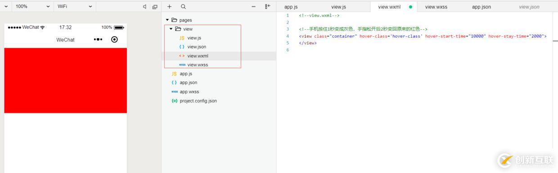Click the simulator circular close capsule button
The width and height of the screenshot is (558, 173).
pos(114,40)
